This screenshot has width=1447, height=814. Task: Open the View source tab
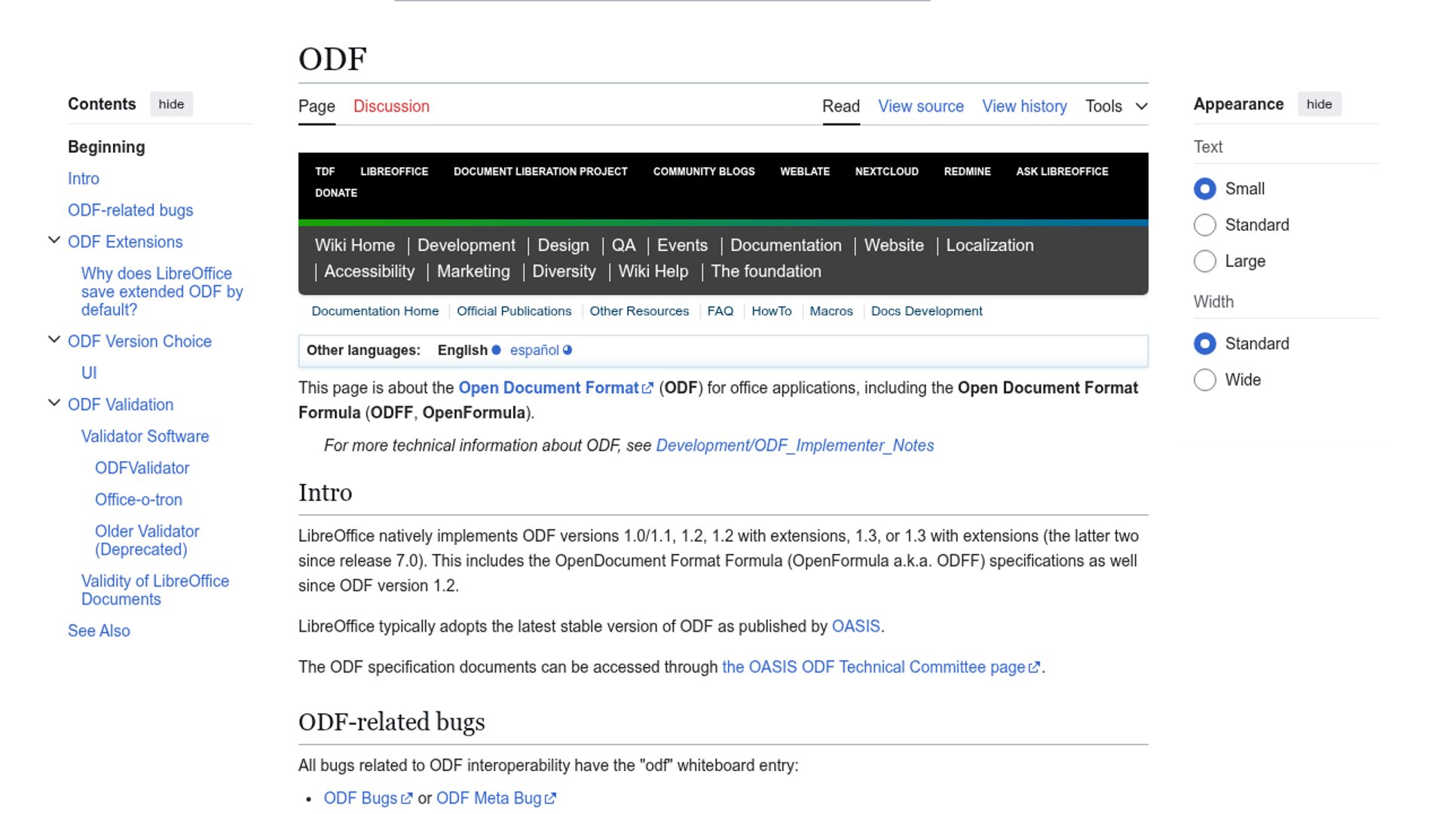pos(921,106)
